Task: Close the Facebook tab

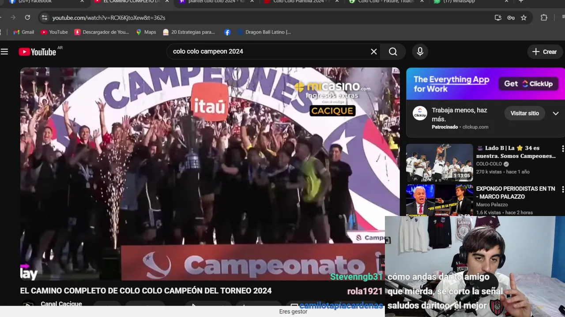Action: [x=82, y=1]
